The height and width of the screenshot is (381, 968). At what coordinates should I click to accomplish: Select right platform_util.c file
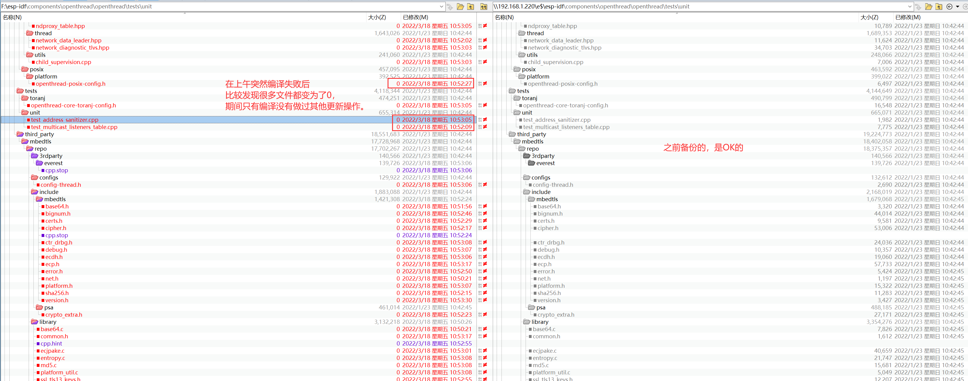point(551,372)
